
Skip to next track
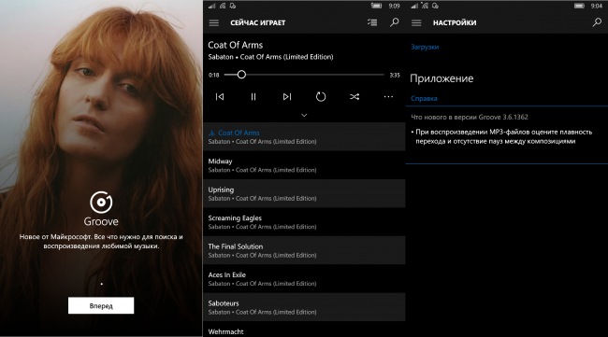tap(287, 97)
